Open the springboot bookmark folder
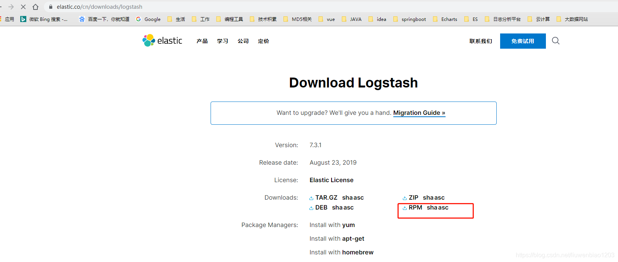The width and height of the screenshot is (618, 262). tap(410, 19)
